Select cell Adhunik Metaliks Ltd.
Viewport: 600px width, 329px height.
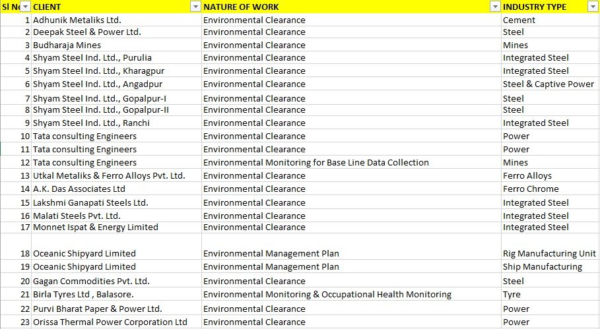pos(116,20)
